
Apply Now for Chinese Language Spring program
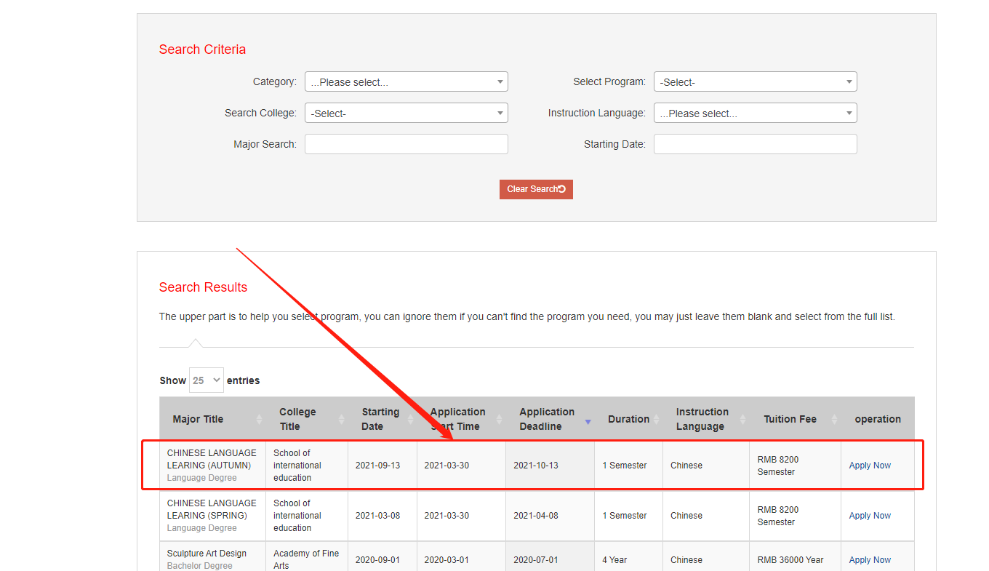(x=870, y=516)
